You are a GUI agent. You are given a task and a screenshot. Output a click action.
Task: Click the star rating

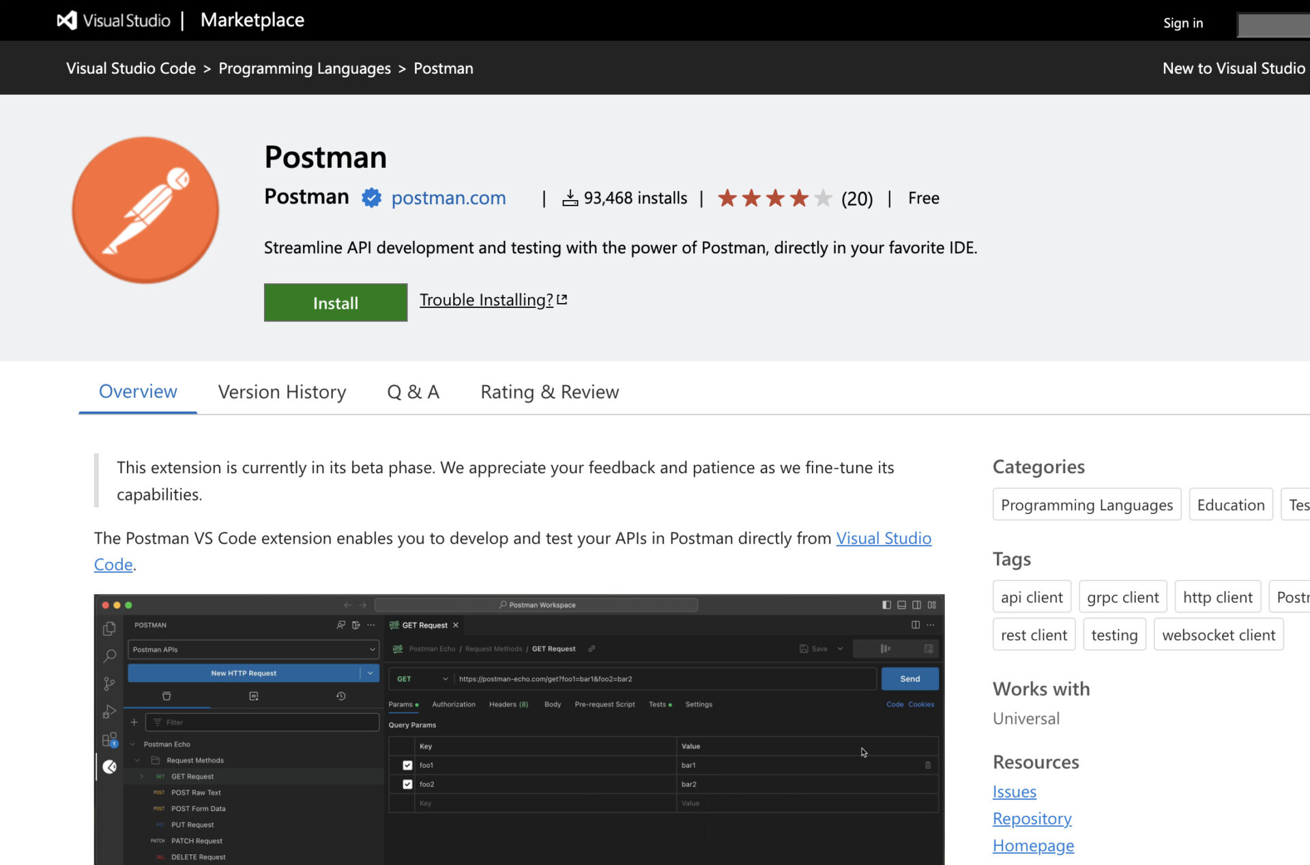coord(775,198)
